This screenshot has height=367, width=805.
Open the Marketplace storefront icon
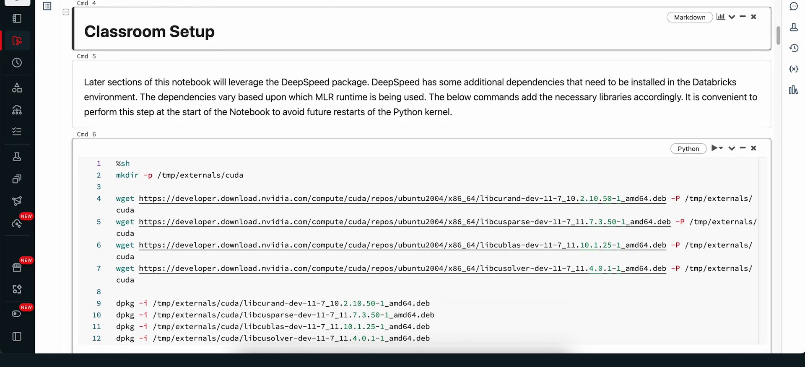point(17,267)
